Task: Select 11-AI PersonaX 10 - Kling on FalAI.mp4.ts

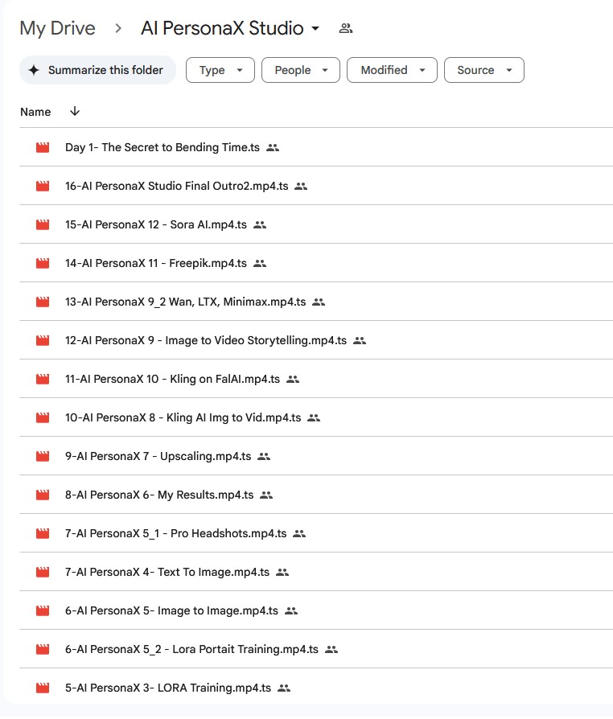Action: 316,379
